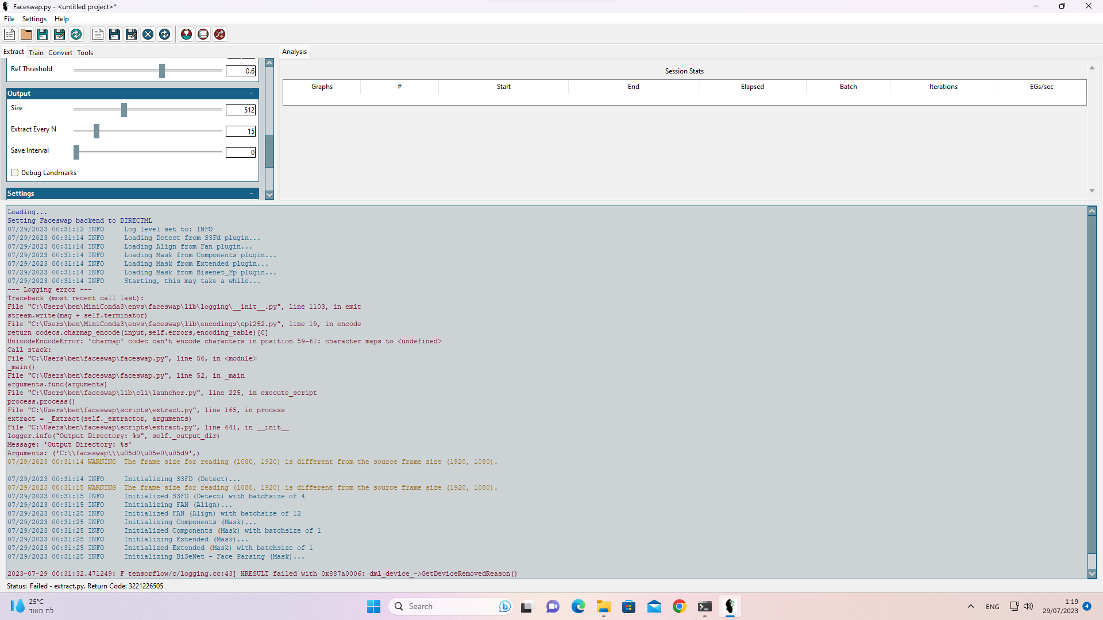Click the End column header
The height and width of the screenshot is (620, 1103).
pos(634,87)
